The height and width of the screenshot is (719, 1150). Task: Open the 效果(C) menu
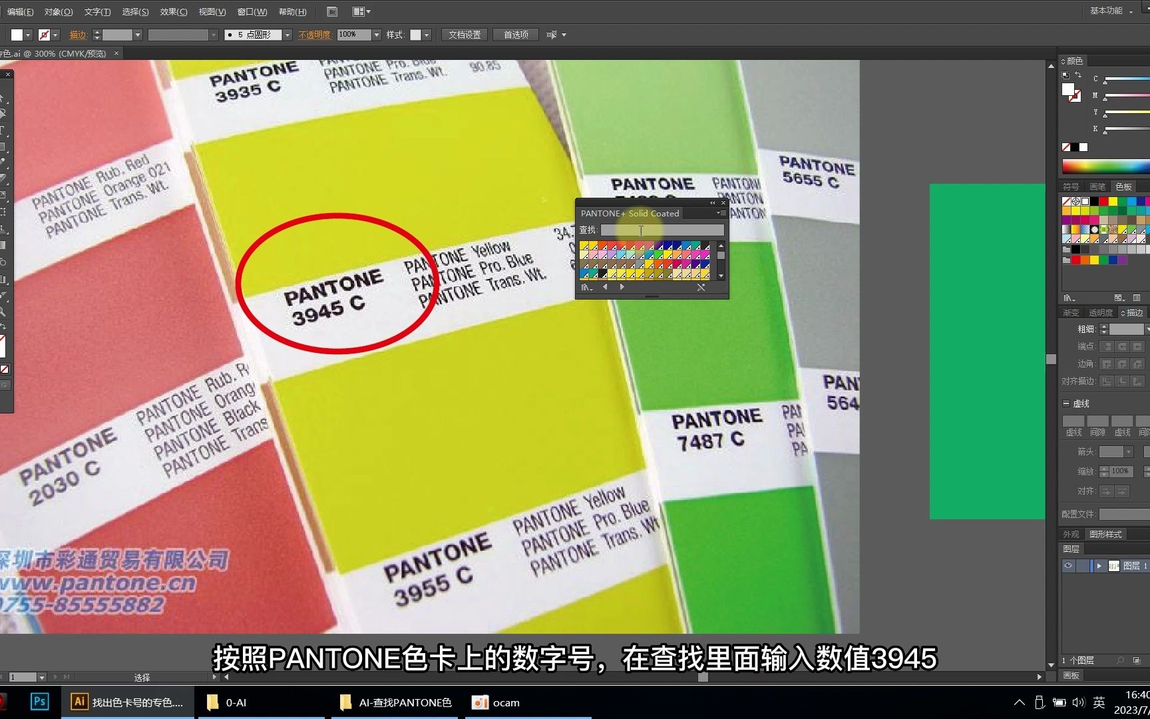(x=174, y=12)
